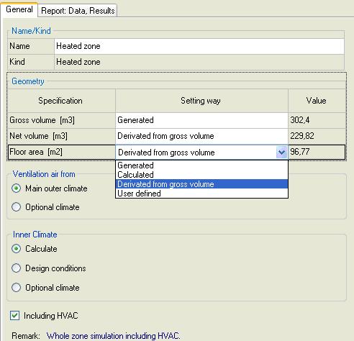The height and width of the screenshot is (341, 354).
Task: Select Optional climate under Inner Climate
Action: pos(16,287)
